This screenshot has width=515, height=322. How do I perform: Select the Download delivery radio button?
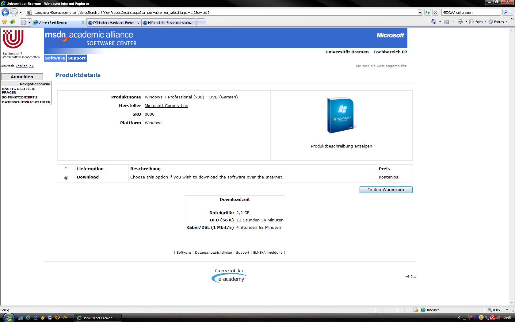[x=66, y=178]
